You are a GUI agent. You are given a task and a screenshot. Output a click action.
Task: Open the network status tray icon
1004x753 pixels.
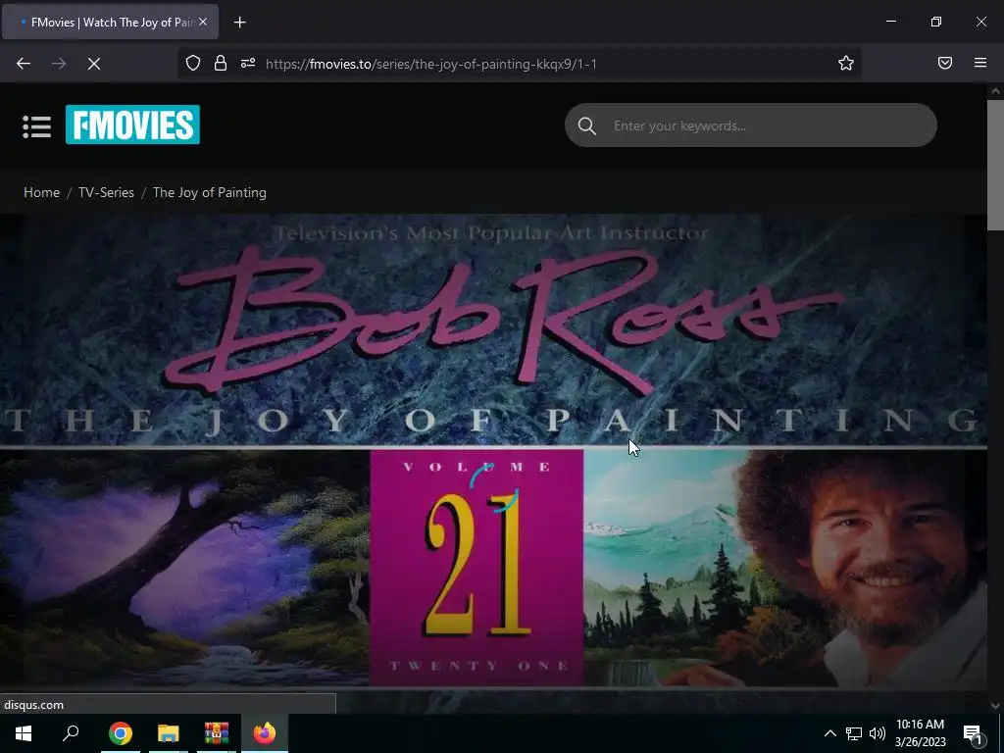click(x=854, y=733)
